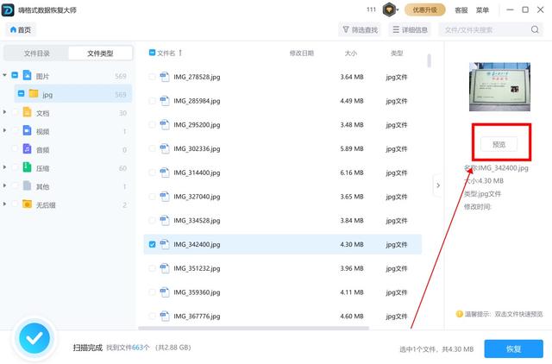Click file icon of IMG_334528.jpg

(165, 220)
